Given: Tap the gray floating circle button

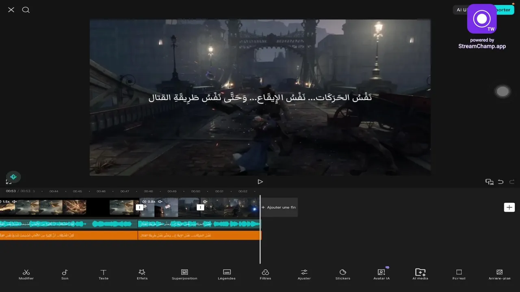Looking at the screenshot, I should point(503,92).
